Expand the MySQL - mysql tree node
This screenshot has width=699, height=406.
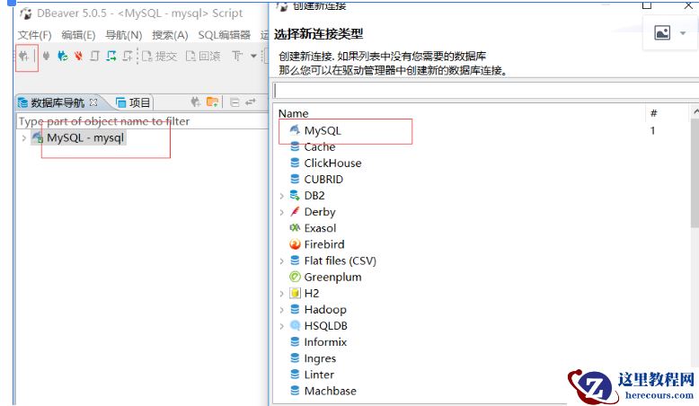click(24, 138)
